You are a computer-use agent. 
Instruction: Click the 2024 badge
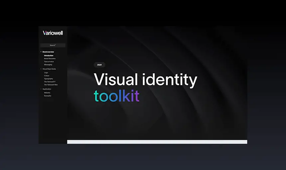tap(99, 65)
